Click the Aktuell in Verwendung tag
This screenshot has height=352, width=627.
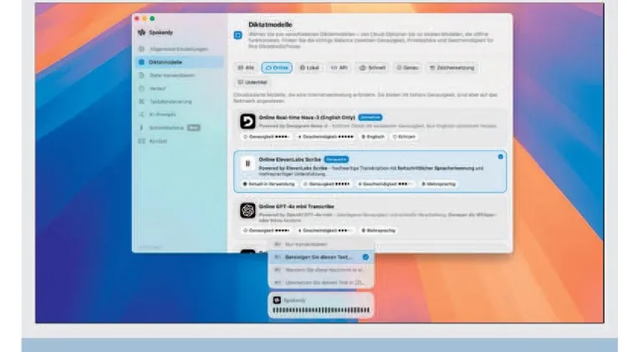coord(268,184)
